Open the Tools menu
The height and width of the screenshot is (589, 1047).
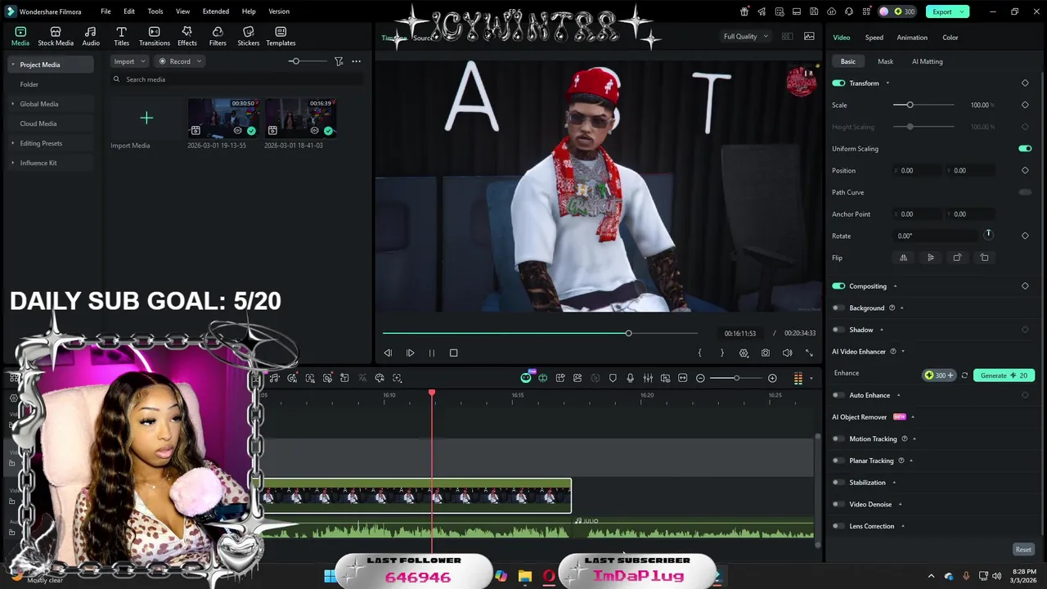155,11
